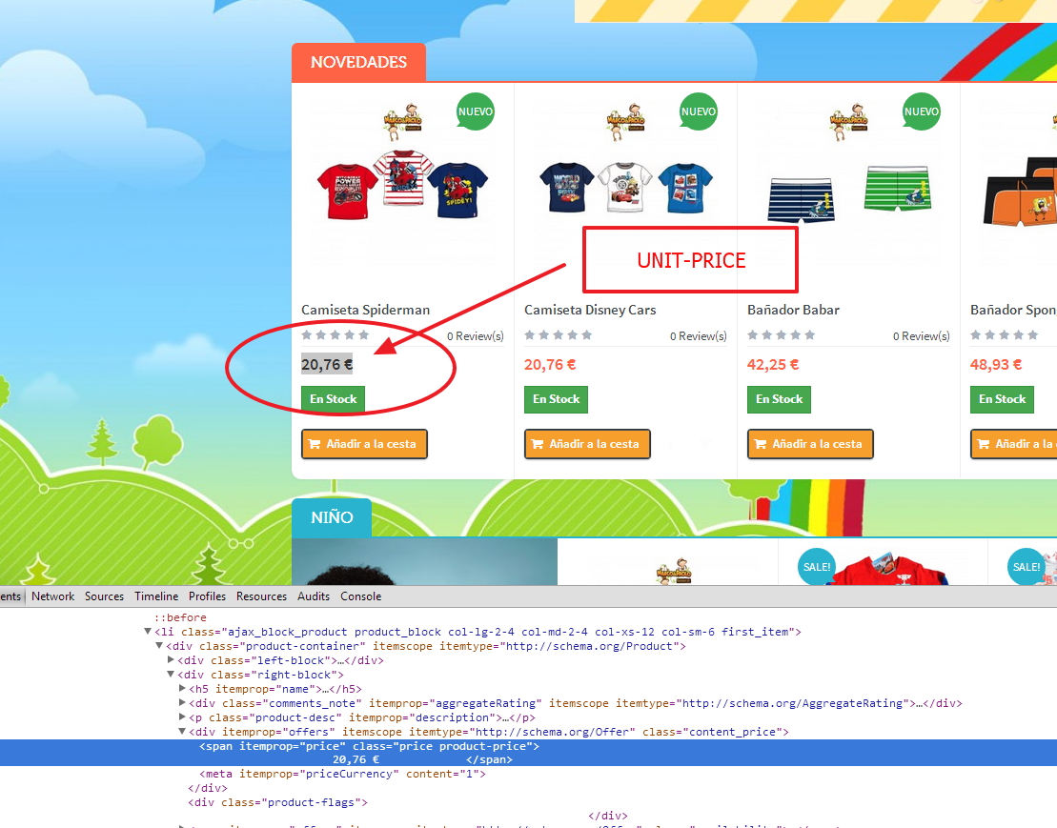
Task: Click the star rating for Camiseta Disney Cars
Action: (559, 334)
